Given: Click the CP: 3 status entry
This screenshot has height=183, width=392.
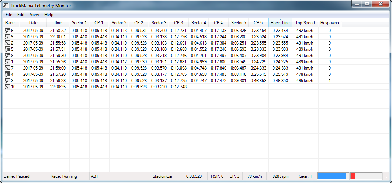Looking at the screenshot, I should [x=235, y=176].
